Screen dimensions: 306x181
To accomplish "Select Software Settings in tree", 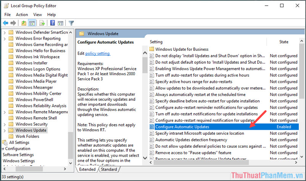I will click(18, 155).
